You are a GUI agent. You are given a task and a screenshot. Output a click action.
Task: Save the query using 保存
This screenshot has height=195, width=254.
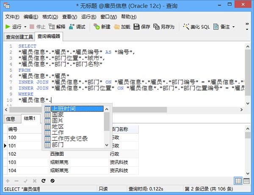[x=142, y=27]
